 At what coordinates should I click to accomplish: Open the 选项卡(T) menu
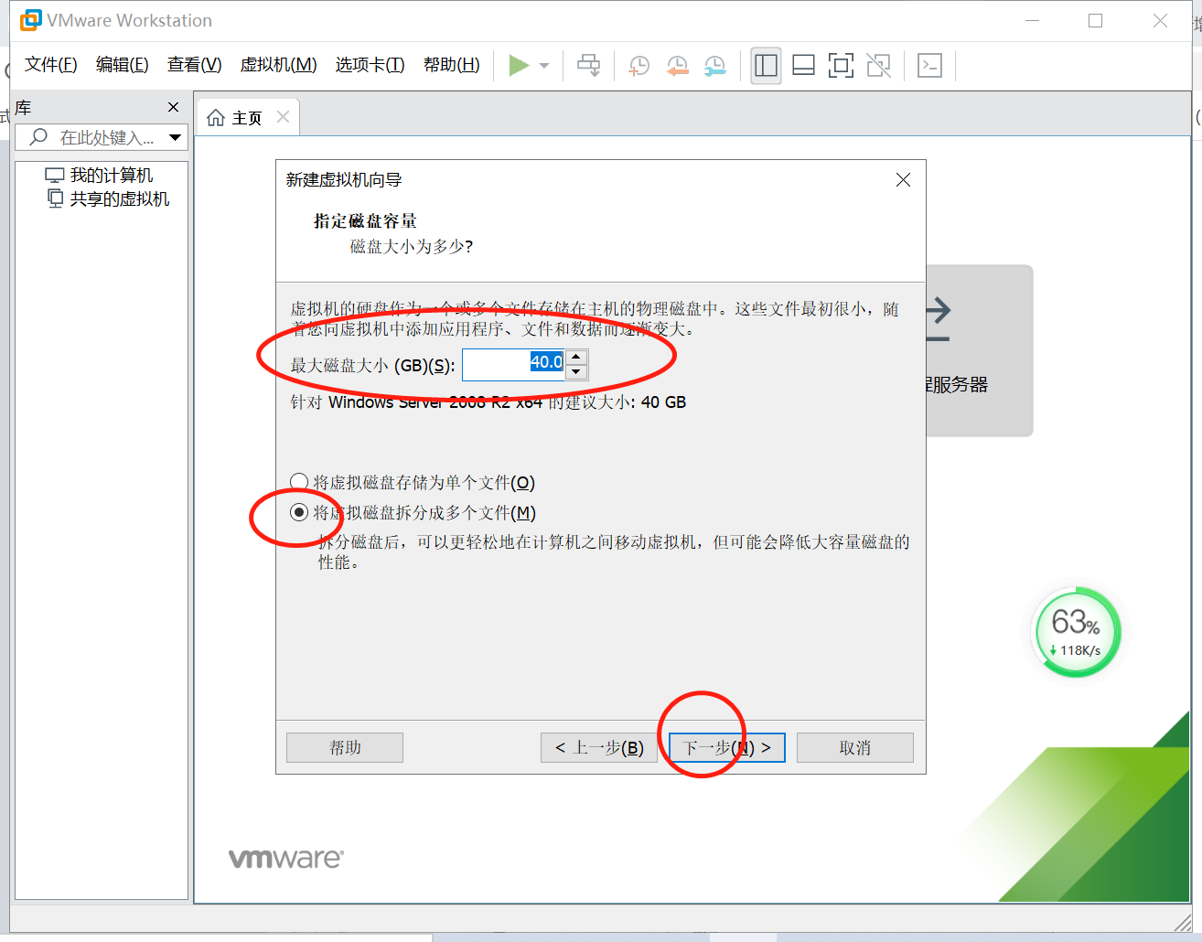370,65
